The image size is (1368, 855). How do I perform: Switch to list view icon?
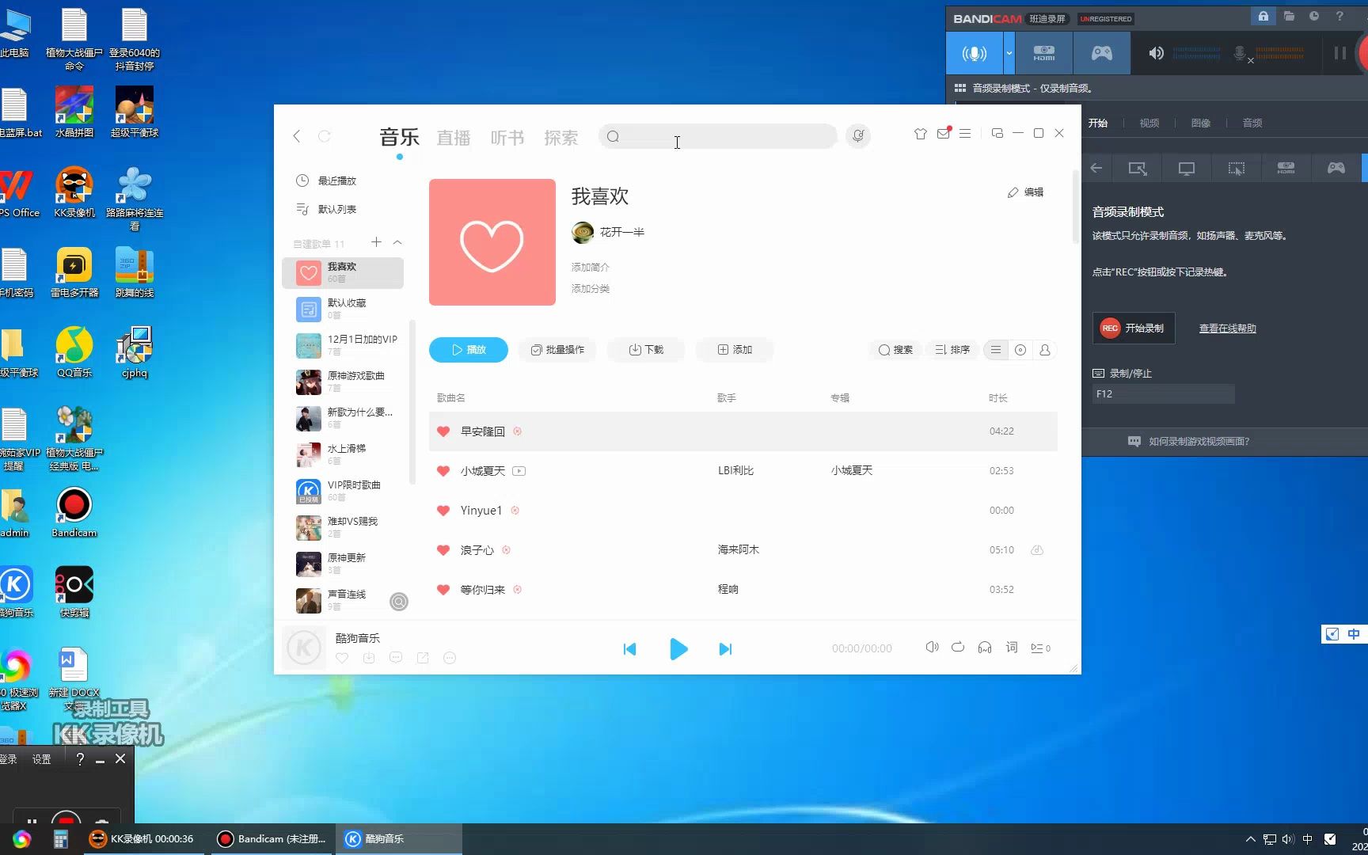[996, 350]
